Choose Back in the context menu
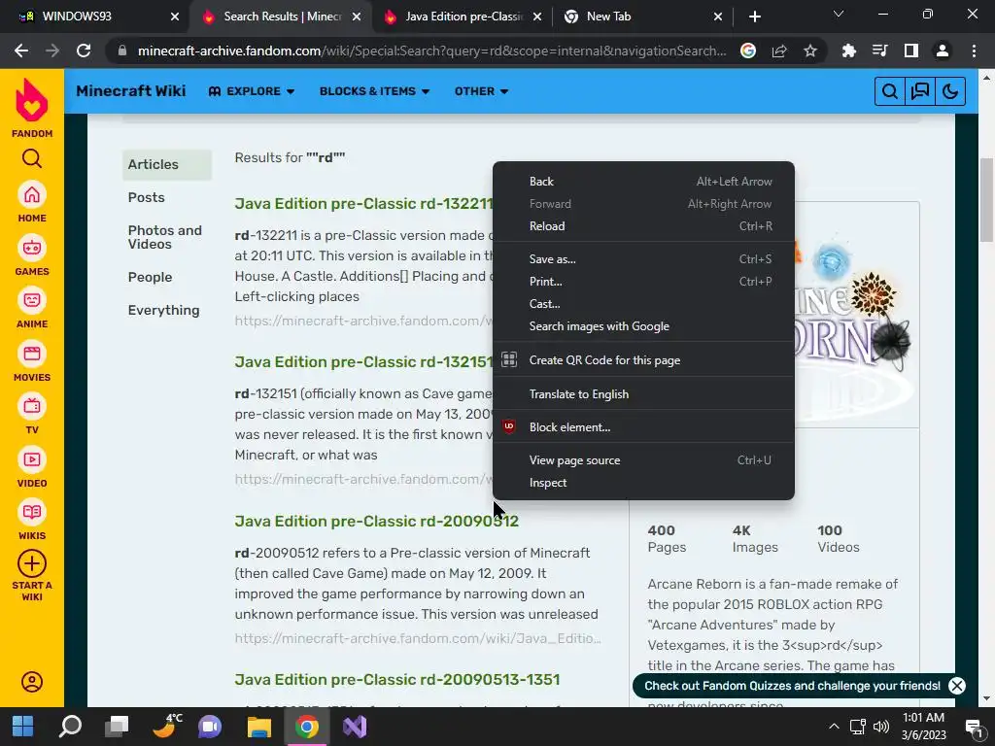 click(x=643, y=182)
